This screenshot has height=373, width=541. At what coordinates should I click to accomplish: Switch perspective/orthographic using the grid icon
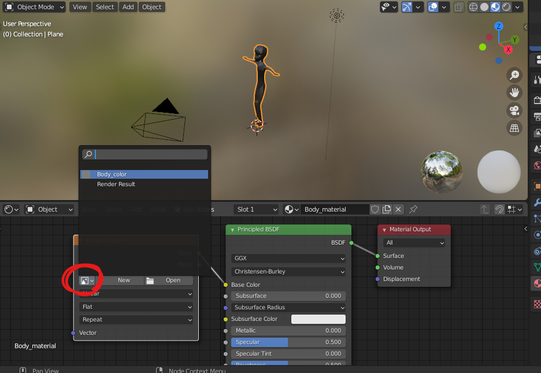(x=514, y=128)
